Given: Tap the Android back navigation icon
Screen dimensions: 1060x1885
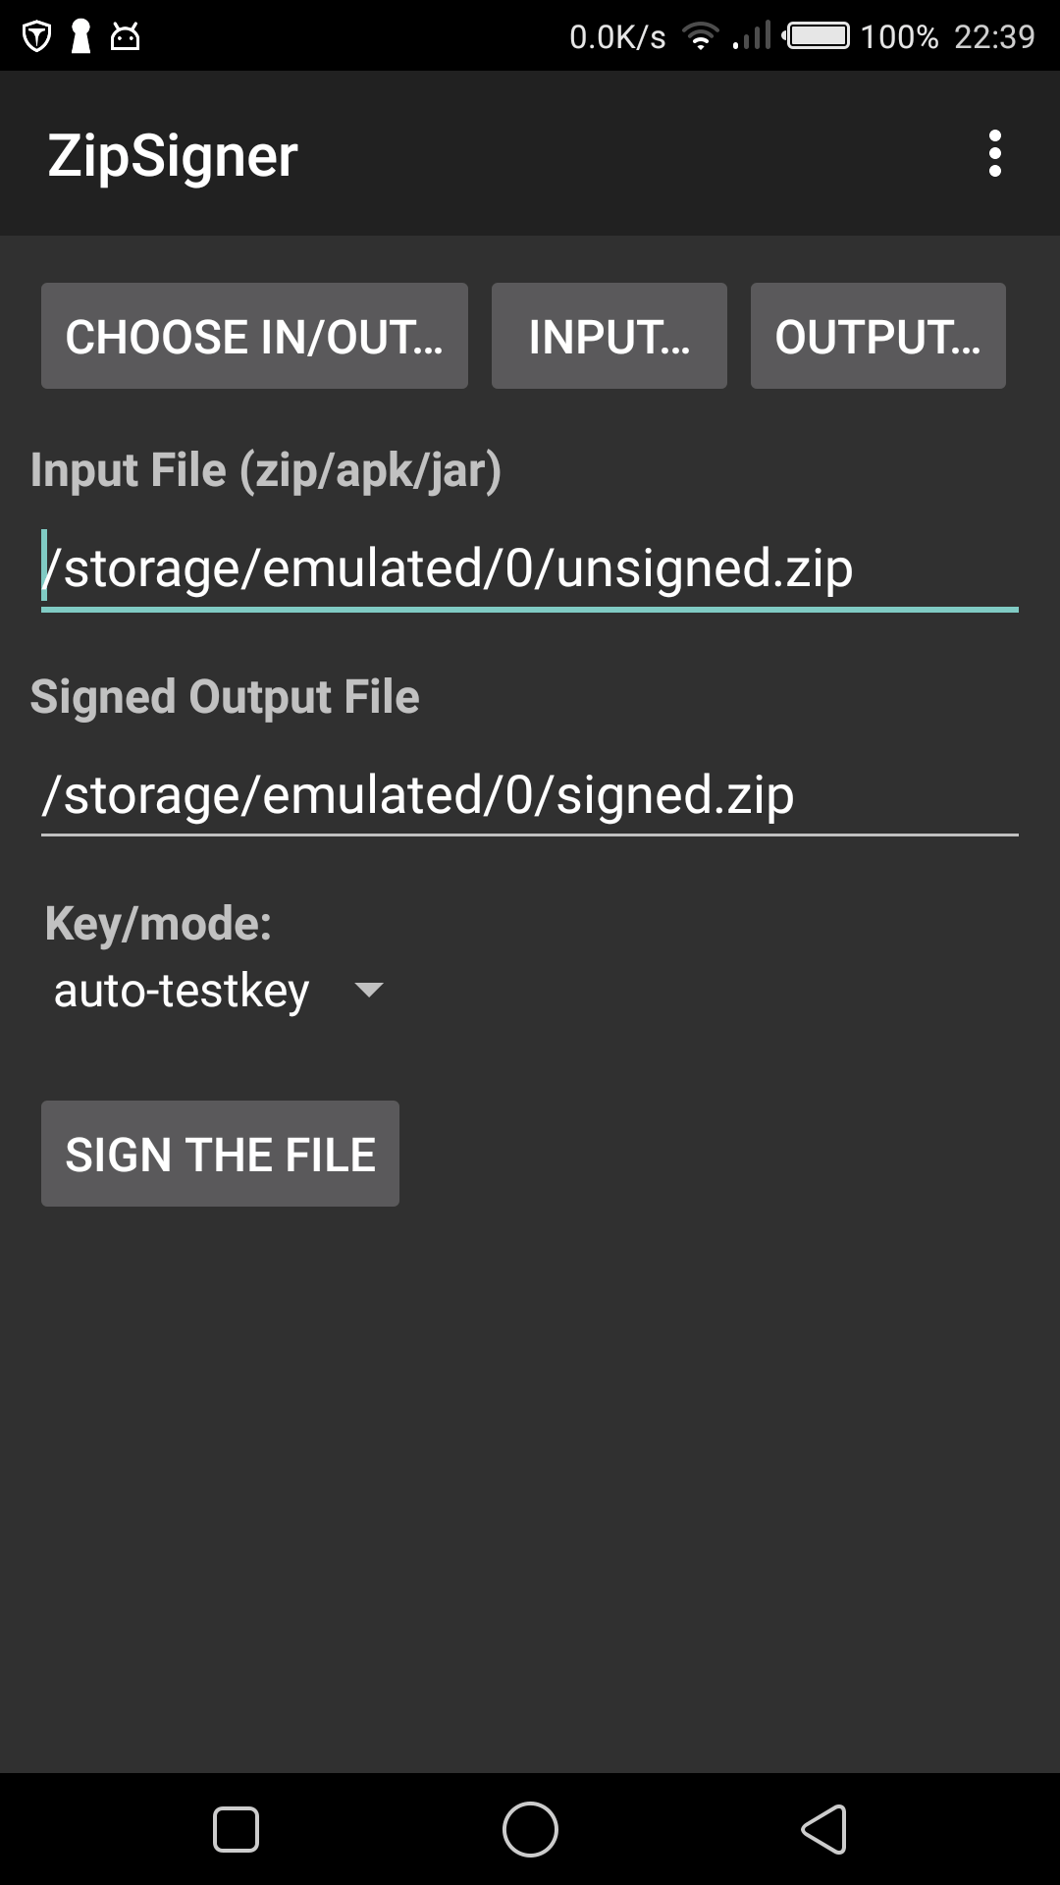Looking at the screenshot, I should pyautogui.click(x=824, y=1829).
